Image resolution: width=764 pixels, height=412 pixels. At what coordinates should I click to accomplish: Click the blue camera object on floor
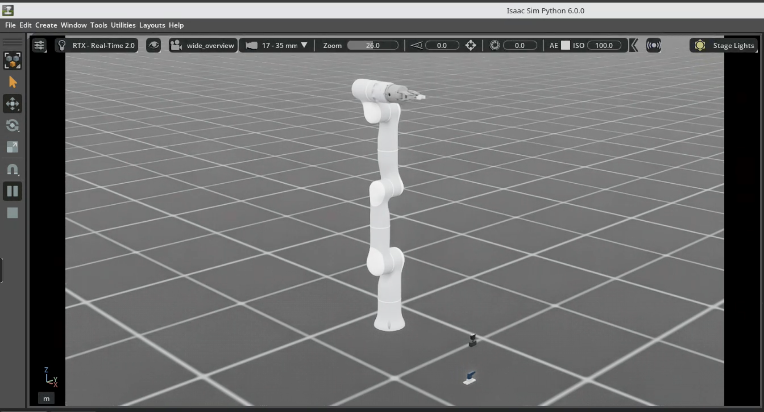(469, 378)
